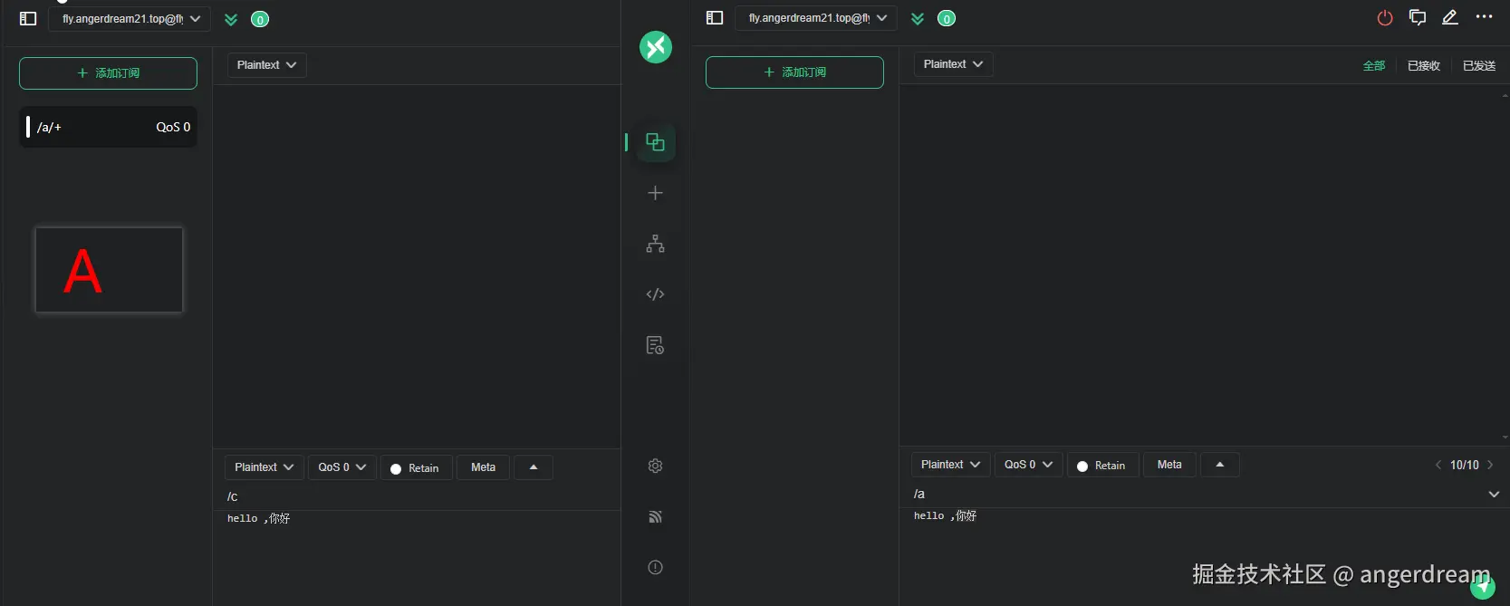
Task: Toggle connection list panel in right window
Action: tap(715, 18)
